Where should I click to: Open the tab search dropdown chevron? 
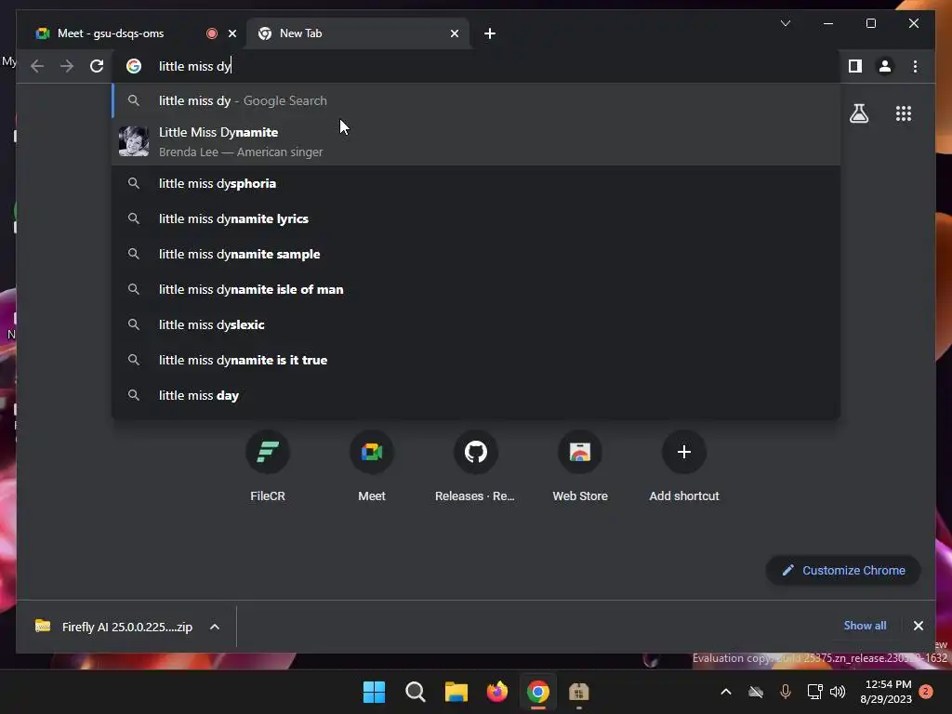[785, 23]
